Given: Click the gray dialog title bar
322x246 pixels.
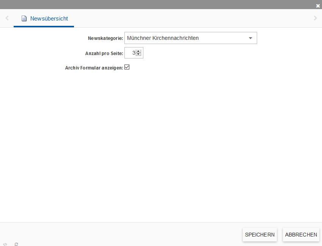Looking at the screenshot, I should click(x=152, y=5).
